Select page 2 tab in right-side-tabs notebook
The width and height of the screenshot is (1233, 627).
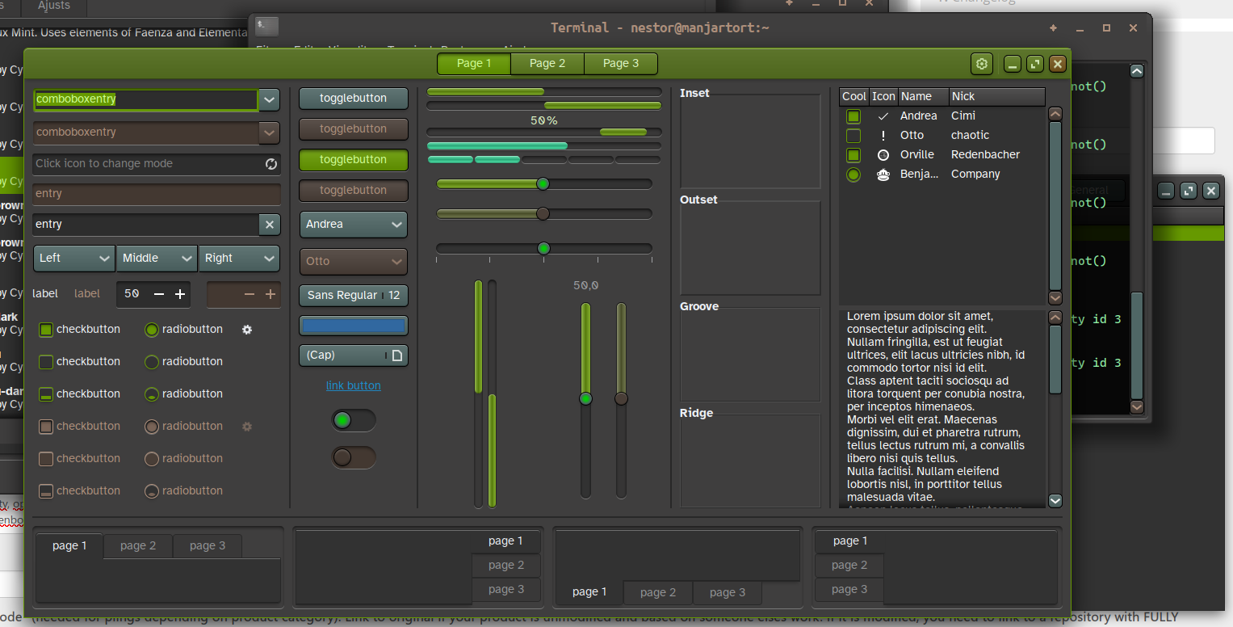click(506, 566)
